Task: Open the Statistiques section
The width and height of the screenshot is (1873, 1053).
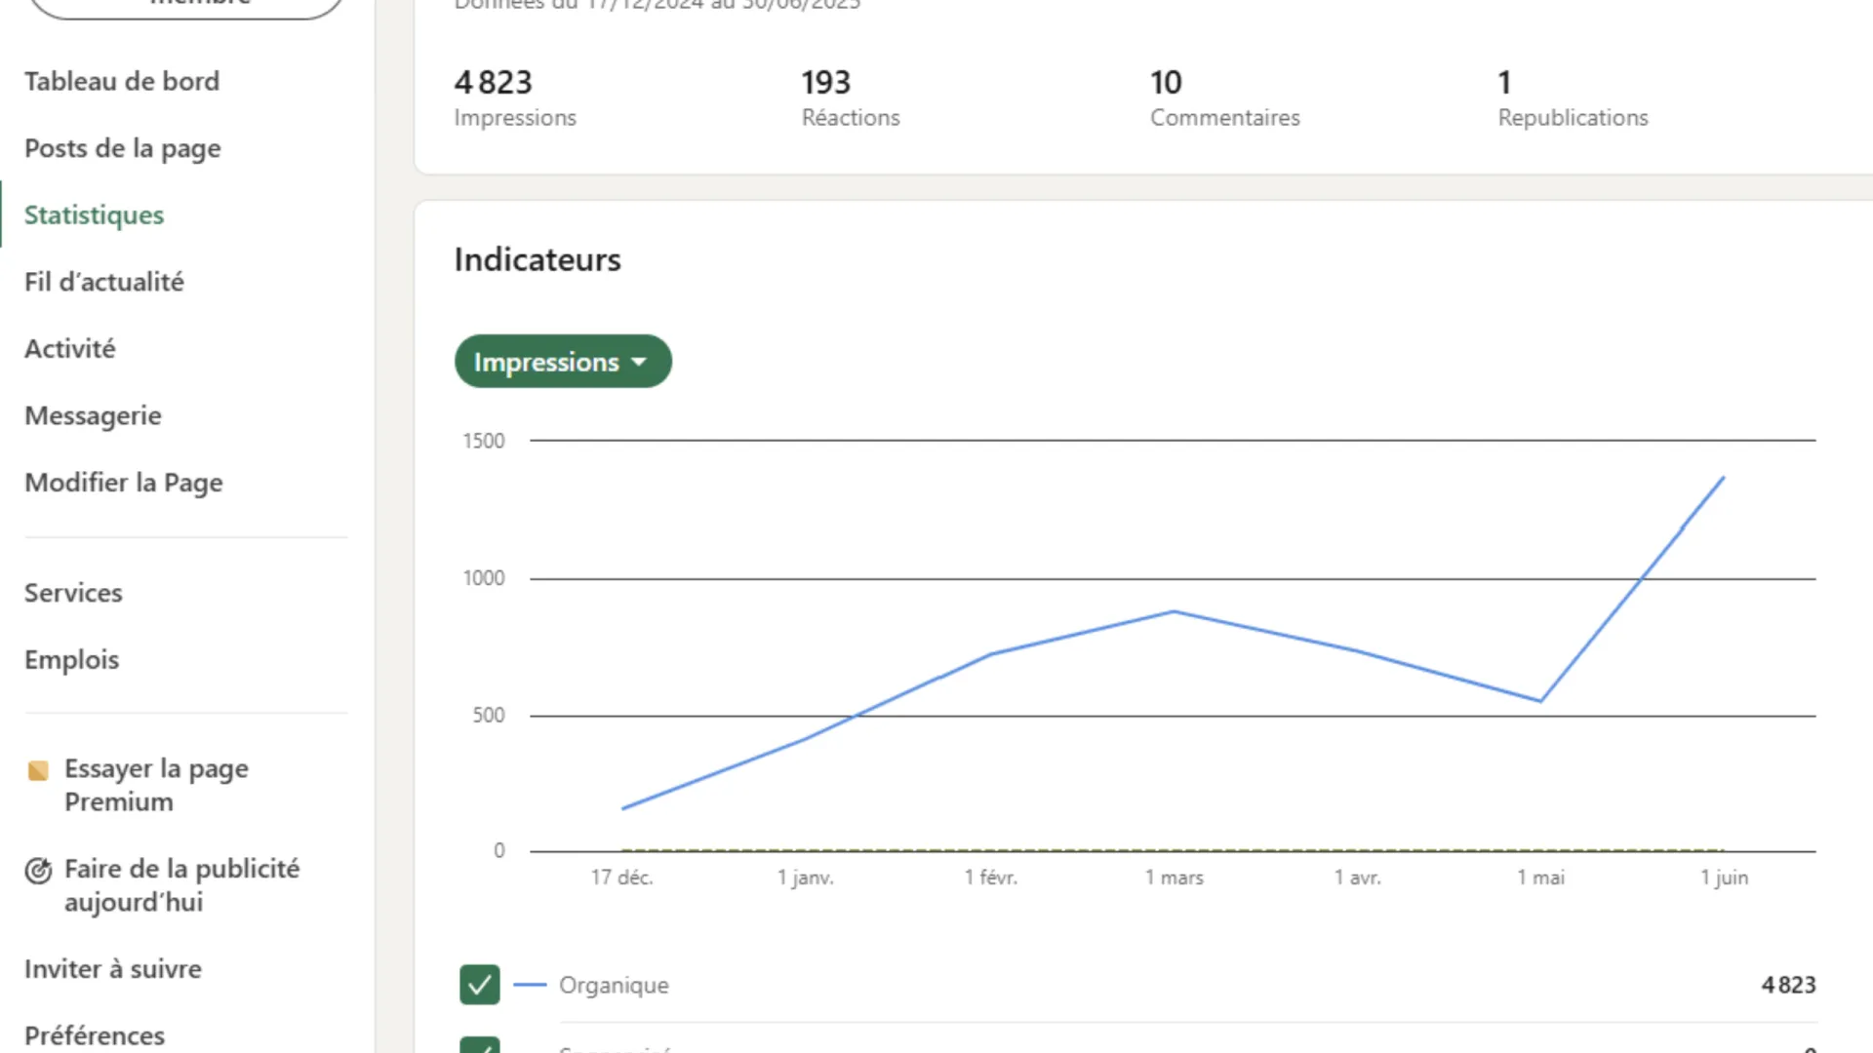Action: [94, 214]
